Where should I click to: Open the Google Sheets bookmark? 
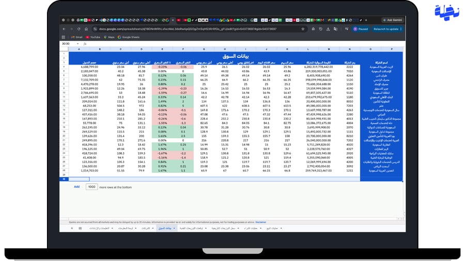129,37
